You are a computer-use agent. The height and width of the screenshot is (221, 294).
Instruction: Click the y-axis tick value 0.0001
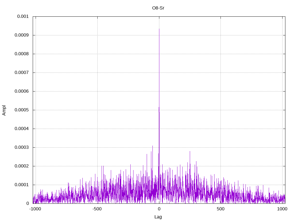click(22, 185)
